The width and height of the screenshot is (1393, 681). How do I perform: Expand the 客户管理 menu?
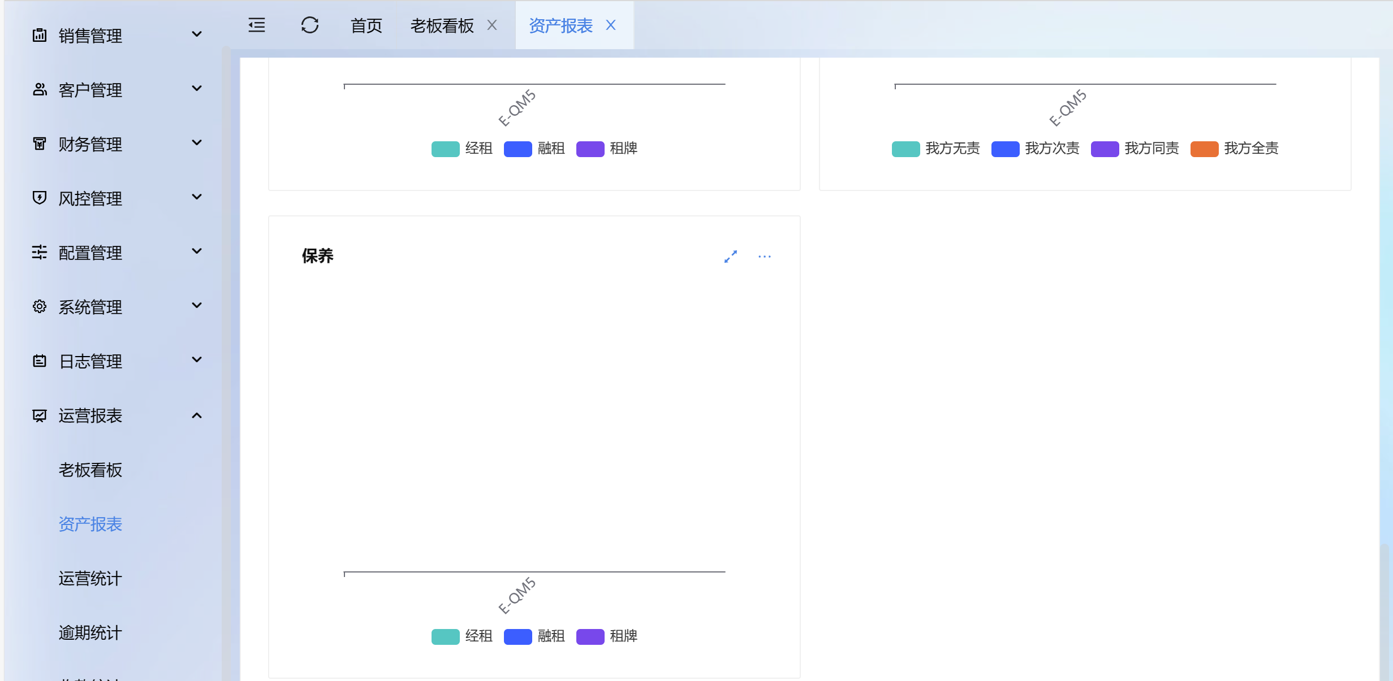[197, 89]
